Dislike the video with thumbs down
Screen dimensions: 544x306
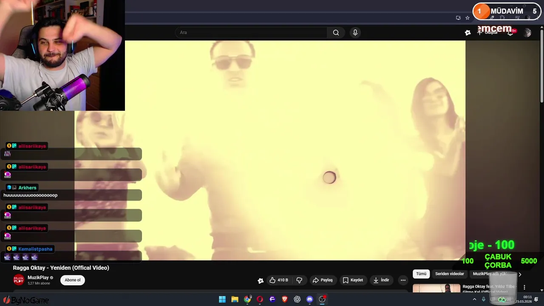point(299,280)
